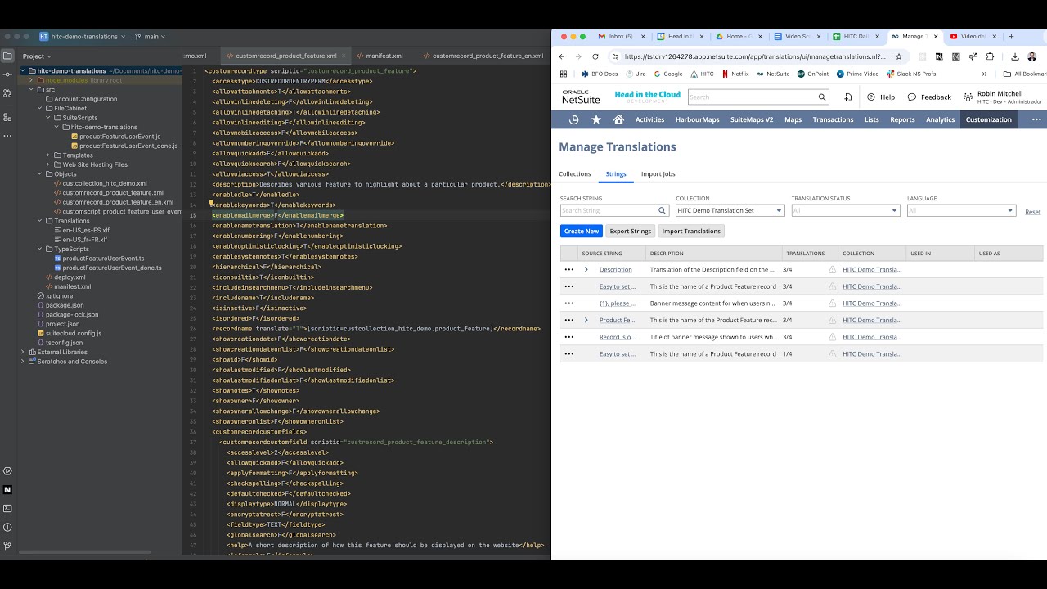
Task: Open the Commit tool window icon
Action: pos(7,75)
